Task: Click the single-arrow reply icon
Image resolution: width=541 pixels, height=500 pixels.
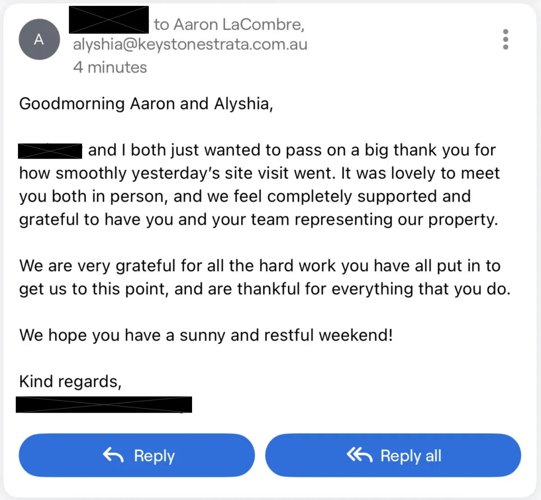Action: pyautogui.click(x=113, y=455)
